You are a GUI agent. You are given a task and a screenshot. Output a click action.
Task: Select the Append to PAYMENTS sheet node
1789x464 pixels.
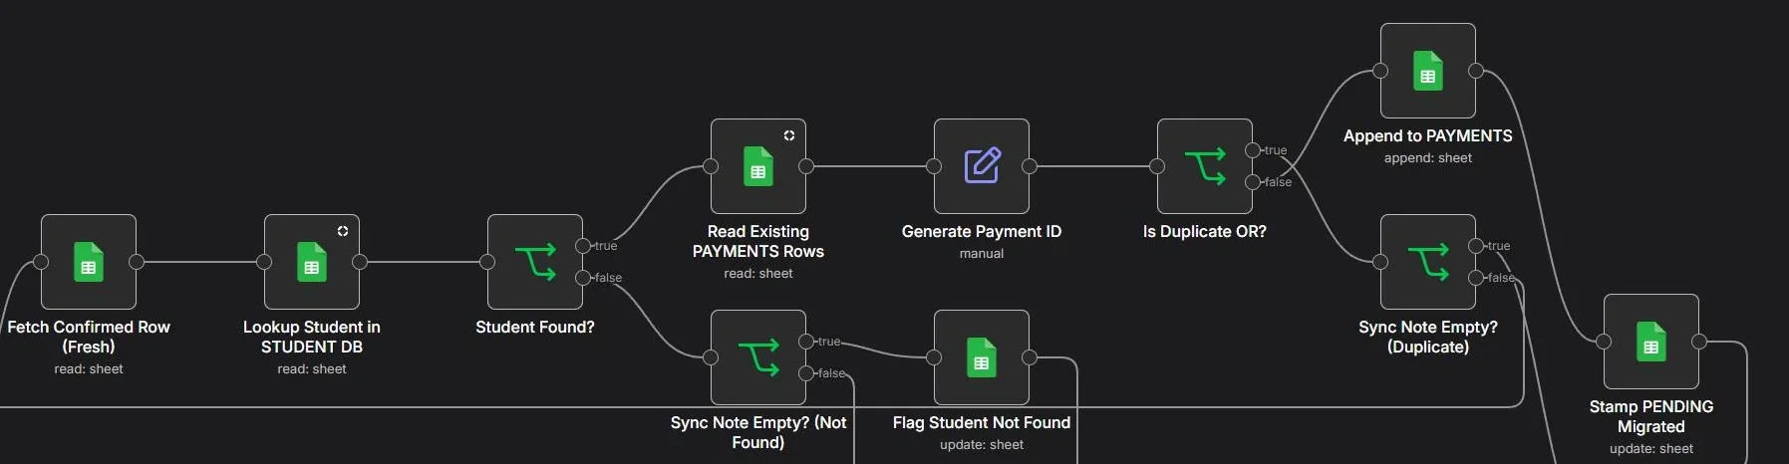1428,71
